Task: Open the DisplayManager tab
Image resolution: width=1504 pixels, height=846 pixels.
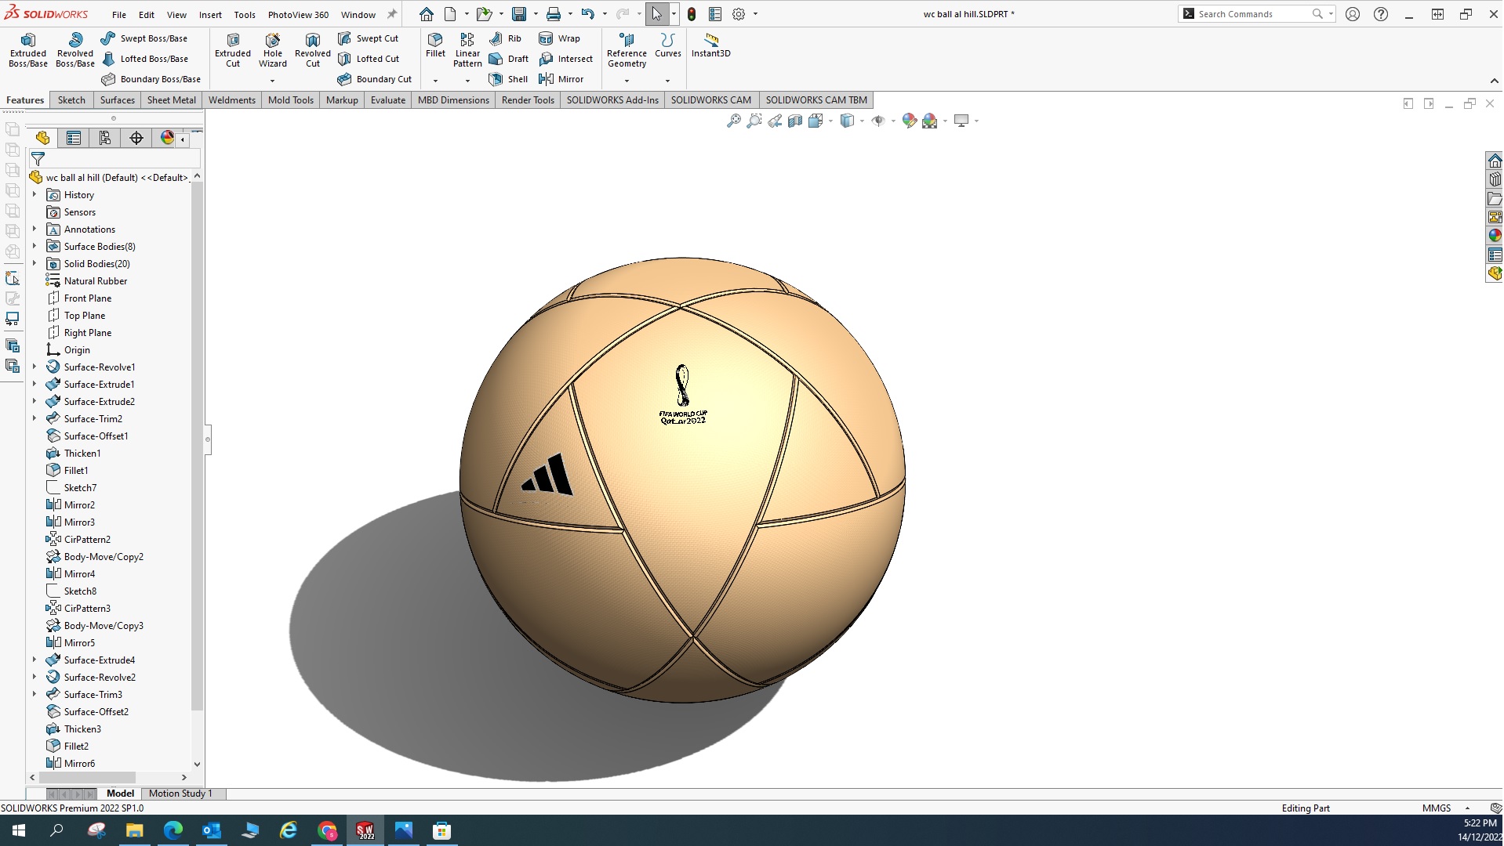Action: tap(167, 138)
